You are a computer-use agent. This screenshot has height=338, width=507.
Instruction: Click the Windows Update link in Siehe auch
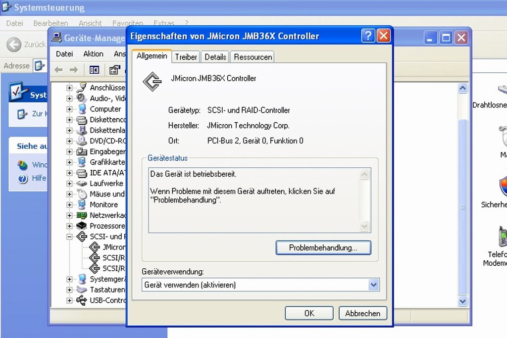(x=40, y=165)
